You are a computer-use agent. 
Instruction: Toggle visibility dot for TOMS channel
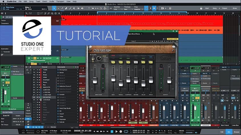point(37,70)
